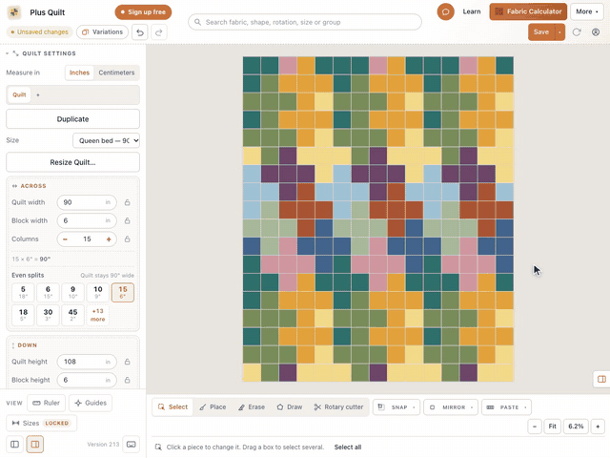The width and height of the screenshot is (610, 458).
Task: Toggle the right side panel icon on canvas
Action: pos(601,379)
